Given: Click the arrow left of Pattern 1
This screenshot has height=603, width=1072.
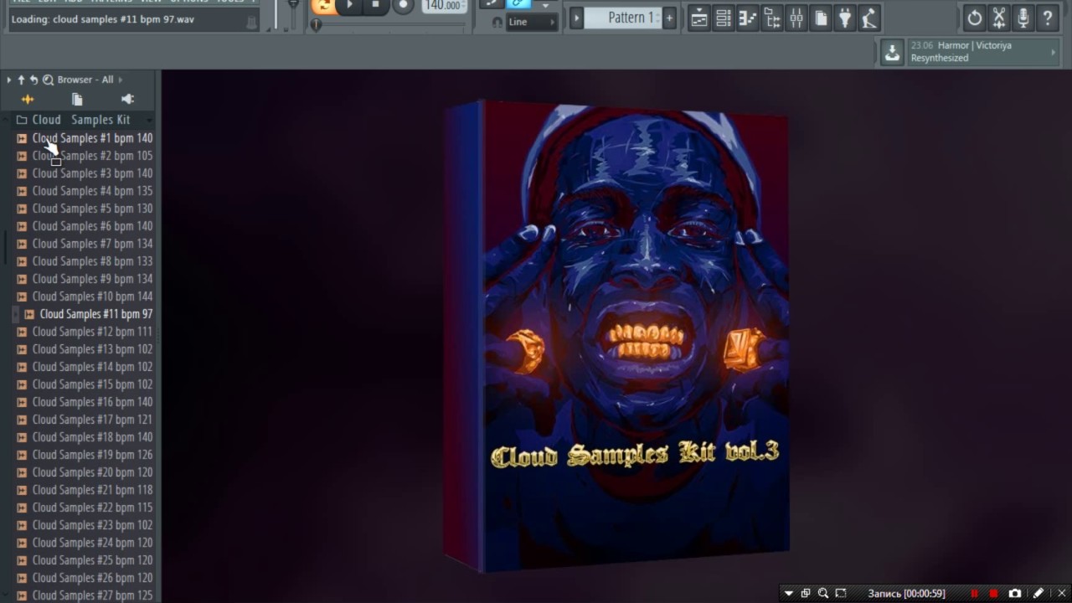Looking at the screenshot, I should point(576,18).
